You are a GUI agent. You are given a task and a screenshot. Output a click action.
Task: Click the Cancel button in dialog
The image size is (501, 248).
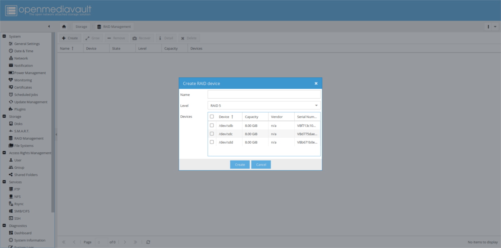click(x=261, y=164)
